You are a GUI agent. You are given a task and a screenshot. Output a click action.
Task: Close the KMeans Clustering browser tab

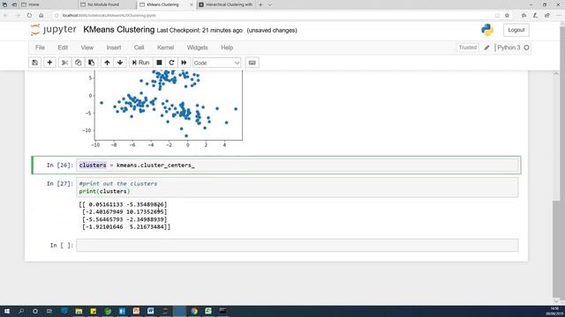pos(192,4)
